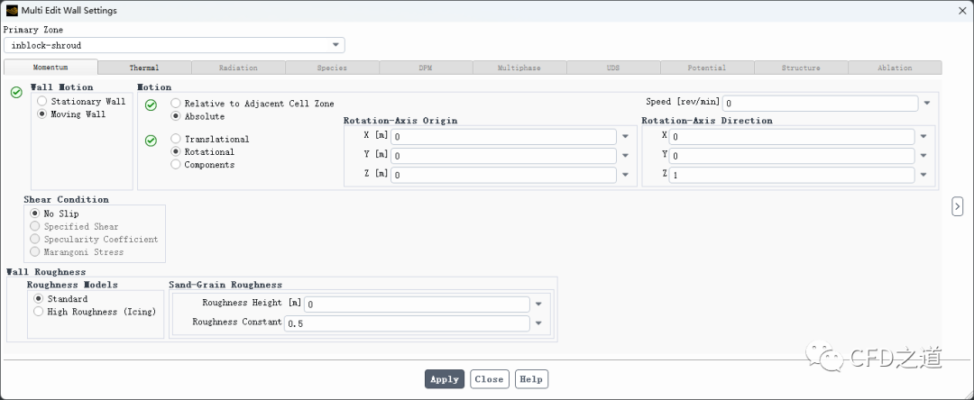Open the Speed [rev/min] dropdown arrow
Screen dimensions: 974x400
pyautogui.click(x=927, y=103)
